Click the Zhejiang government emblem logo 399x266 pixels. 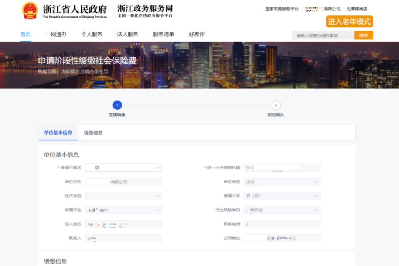pos(30,11)
